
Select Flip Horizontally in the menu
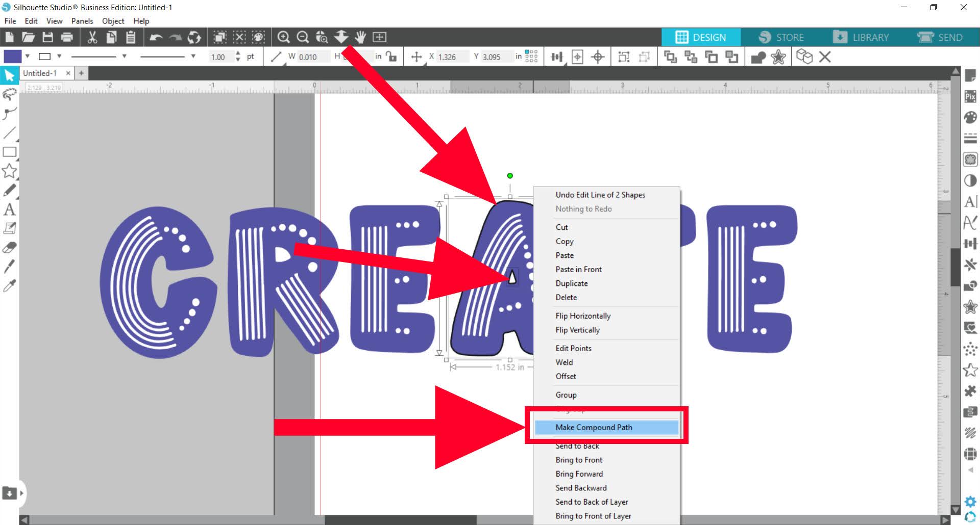click(x=583, y=316)
